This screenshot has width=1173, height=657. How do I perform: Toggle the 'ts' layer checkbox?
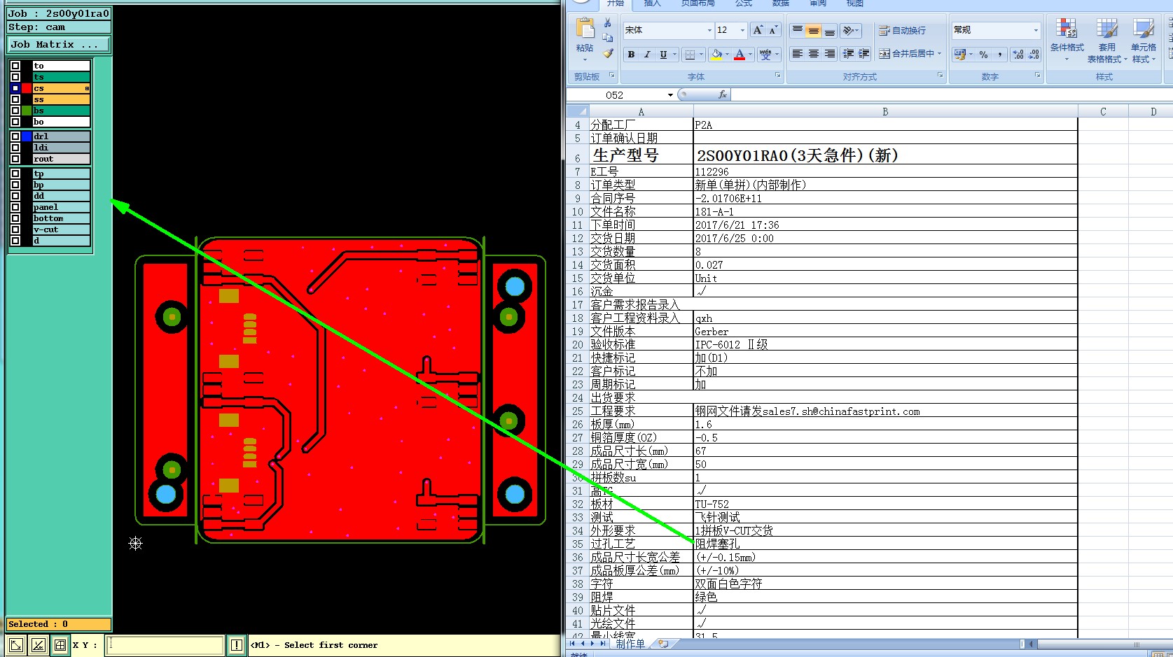[15, 77]
